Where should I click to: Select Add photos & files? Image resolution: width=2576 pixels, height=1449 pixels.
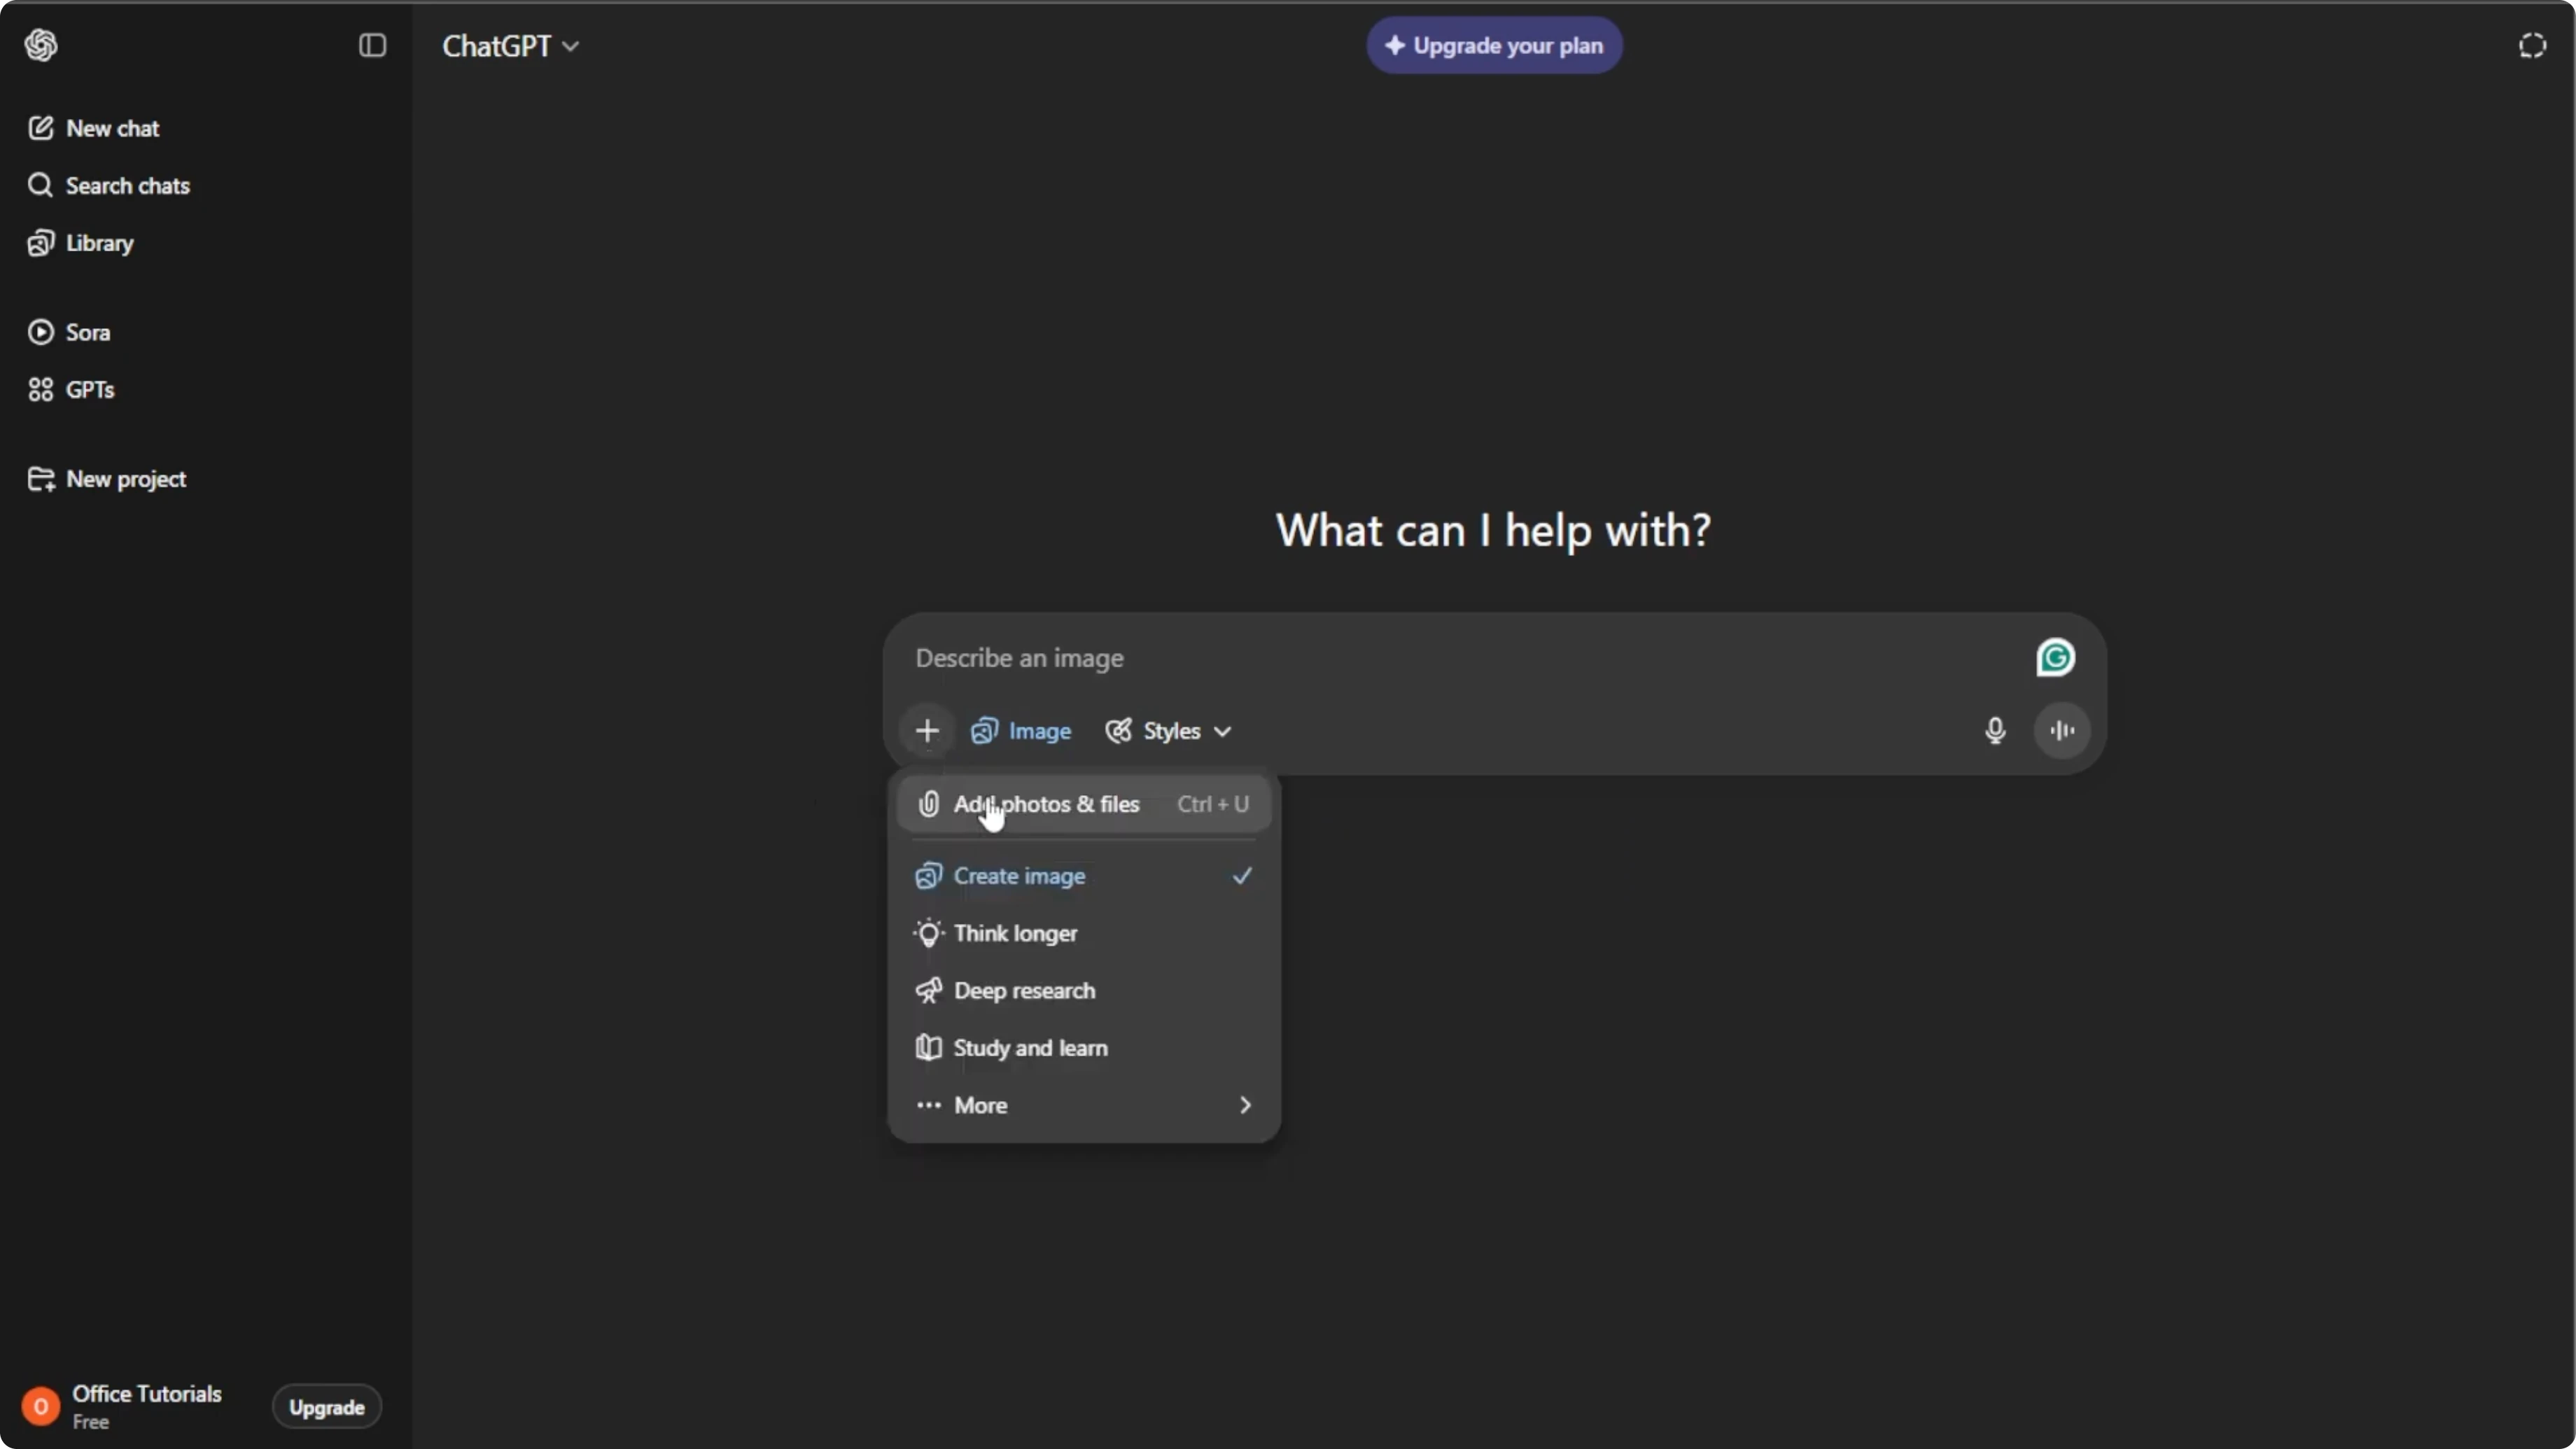pos(1084,804)
